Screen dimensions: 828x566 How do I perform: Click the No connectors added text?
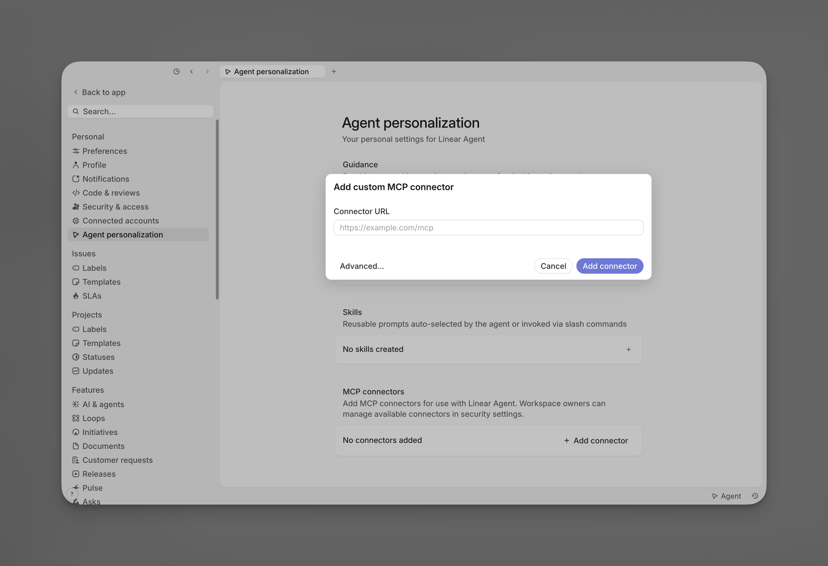382,440
